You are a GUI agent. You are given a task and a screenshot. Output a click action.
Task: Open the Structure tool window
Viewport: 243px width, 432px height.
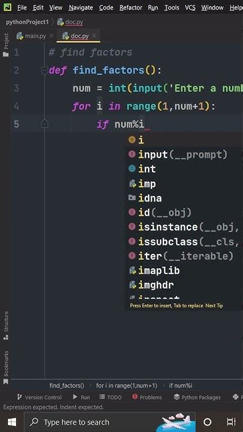coord(6,325)
